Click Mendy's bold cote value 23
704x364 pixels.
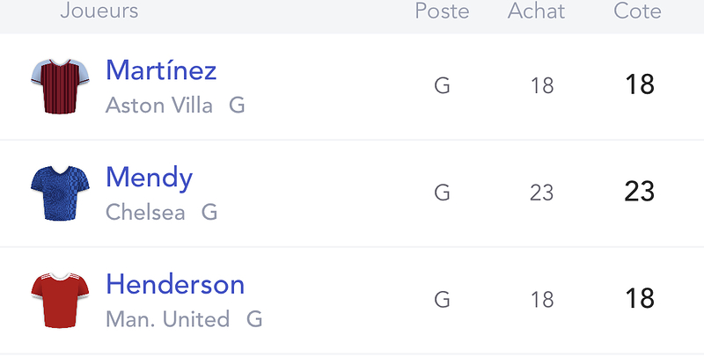640,192
